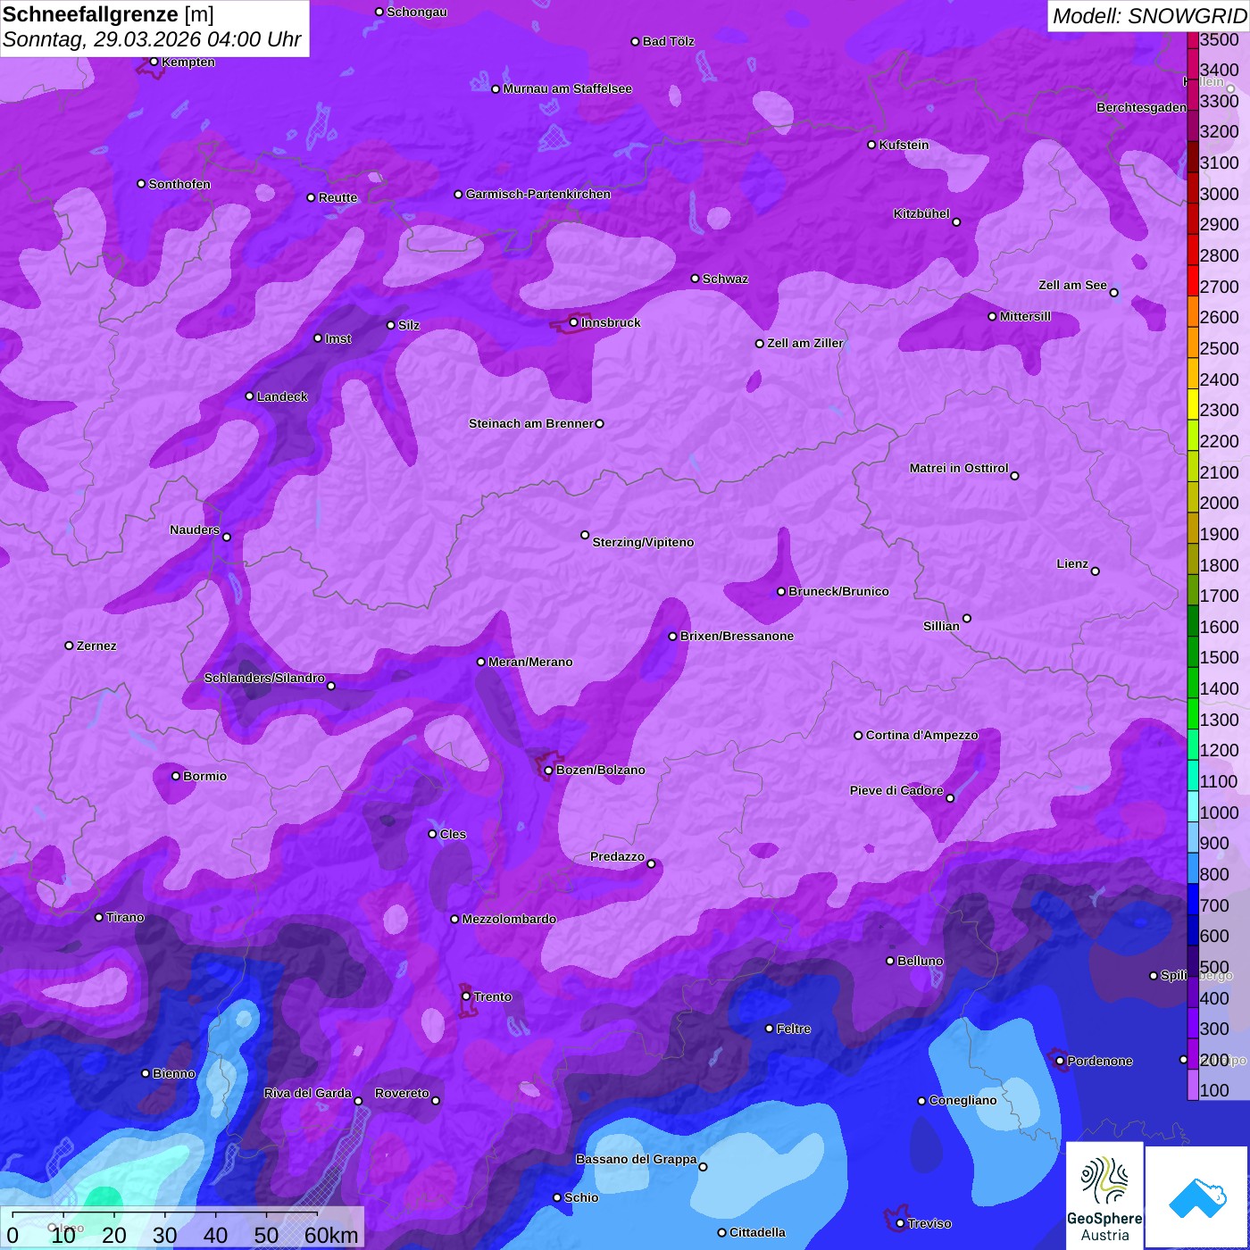This screenshot has width=1250, height=1250.
Task: Click the "100" legend value
Action: 1215,1090
